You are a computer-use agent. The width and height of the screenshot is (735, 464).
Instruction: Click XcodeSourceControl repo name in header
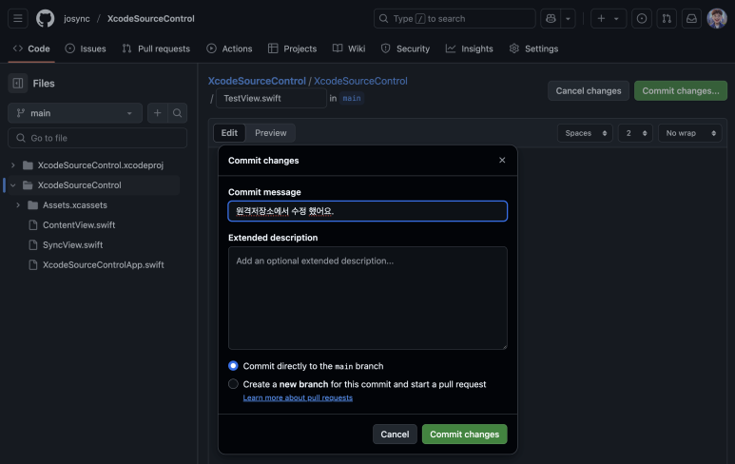click(151, 19)
